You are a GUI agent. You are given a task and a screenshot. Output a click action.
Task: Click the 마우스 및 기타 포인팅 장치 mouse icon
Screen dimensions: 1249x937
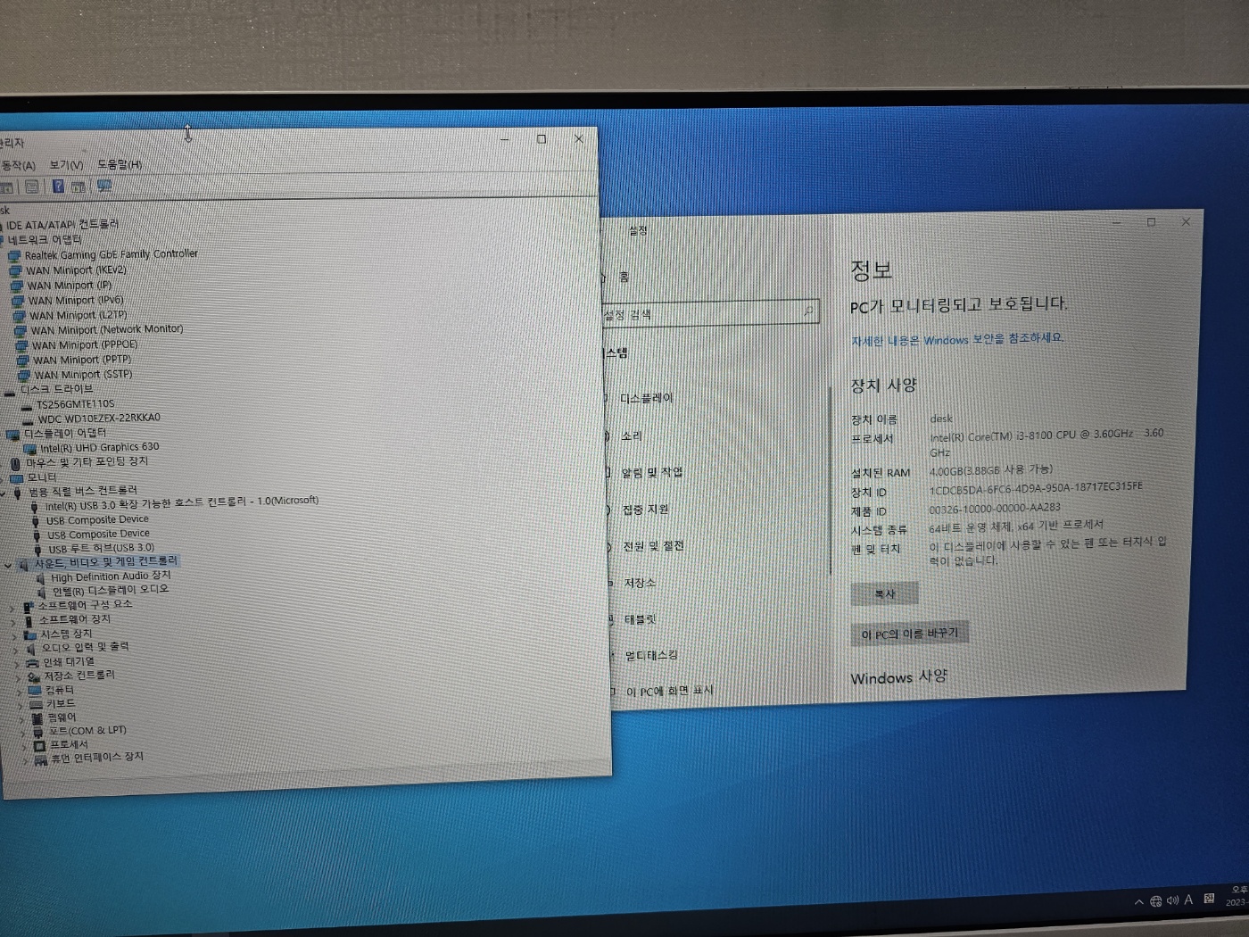coord(15,463)
